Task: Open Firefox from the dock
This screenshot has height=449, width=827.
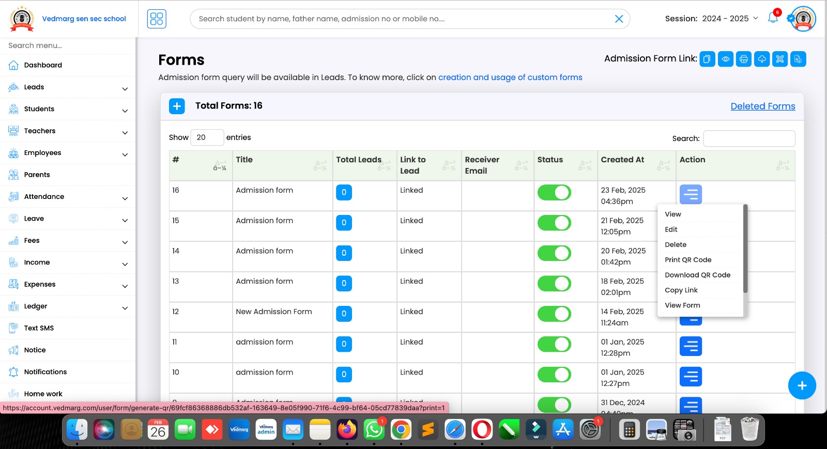Action: 347,429
